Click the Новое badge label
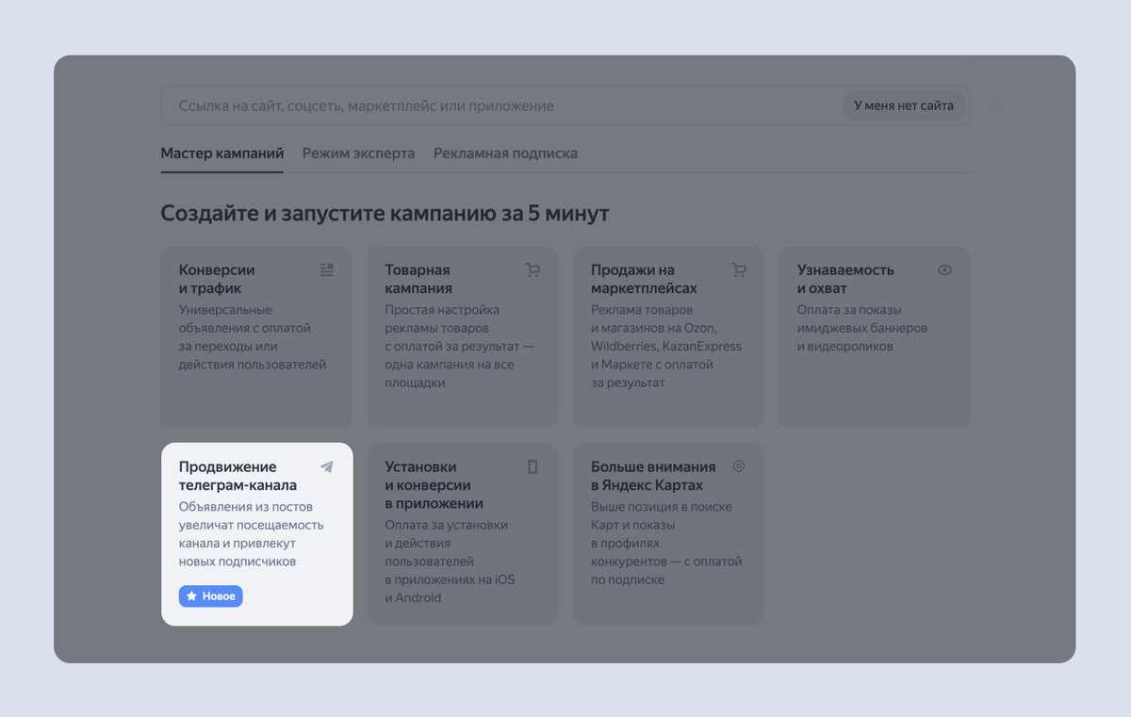This screenshot has height=717, width=1131. point(211,596)
